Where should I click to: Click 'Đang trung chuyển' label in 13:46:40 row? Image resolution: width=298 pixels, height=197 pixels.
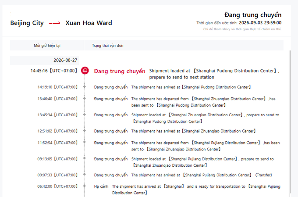pos(111,99)
